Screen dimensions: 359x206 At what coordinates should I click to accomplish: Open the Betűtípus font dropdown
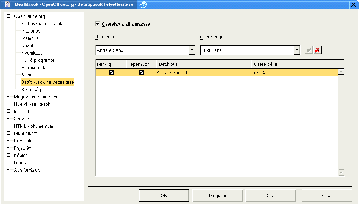(x=192, y=50)
